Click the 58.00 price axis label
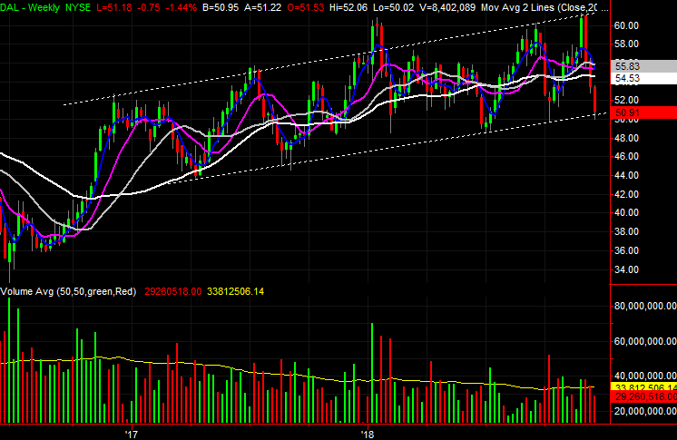This screenshot has height=440, width=677. (626, 44)
